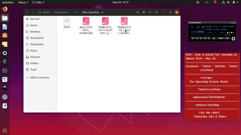241x135 pixels.
Task: Go to the 1-1 folder in the path bar
Action: [75, 12]
